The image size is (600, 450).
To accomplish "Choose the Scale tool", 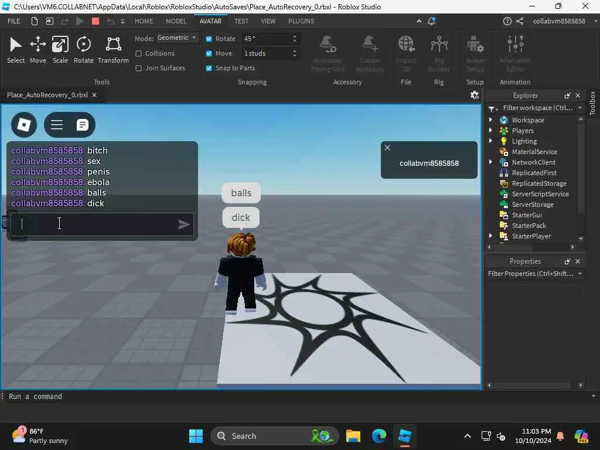I will [60, 50].
